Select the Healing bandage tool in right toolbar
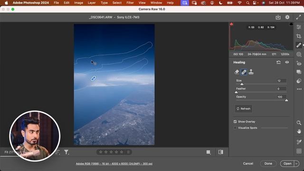 tap(299, 45)
